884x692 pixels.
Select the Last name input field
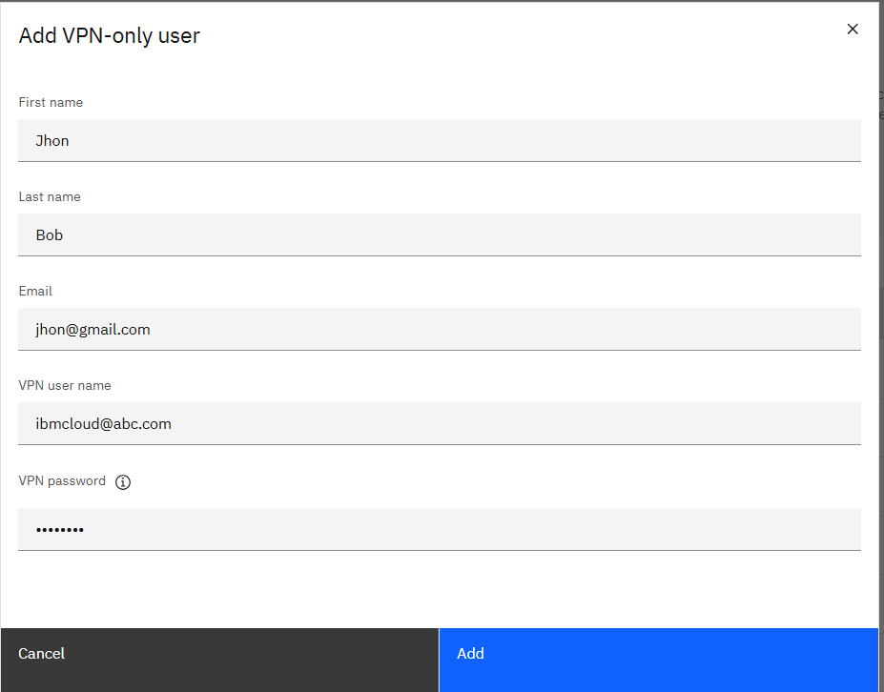pyautogui.click(x=440, y=235)
